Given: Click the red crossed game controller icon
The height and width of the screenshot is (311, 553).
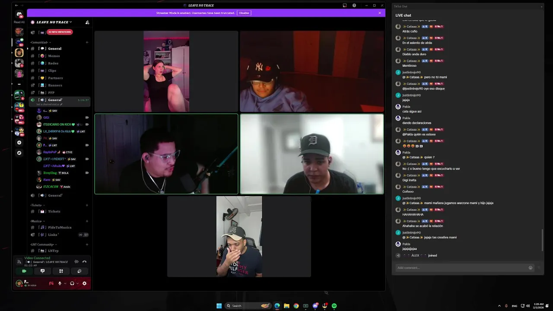Looking at the screenshot, I should (x=51, y=283).
